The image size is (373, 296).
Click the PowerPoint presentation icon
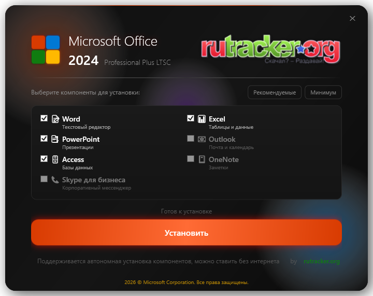pos(55,139)
